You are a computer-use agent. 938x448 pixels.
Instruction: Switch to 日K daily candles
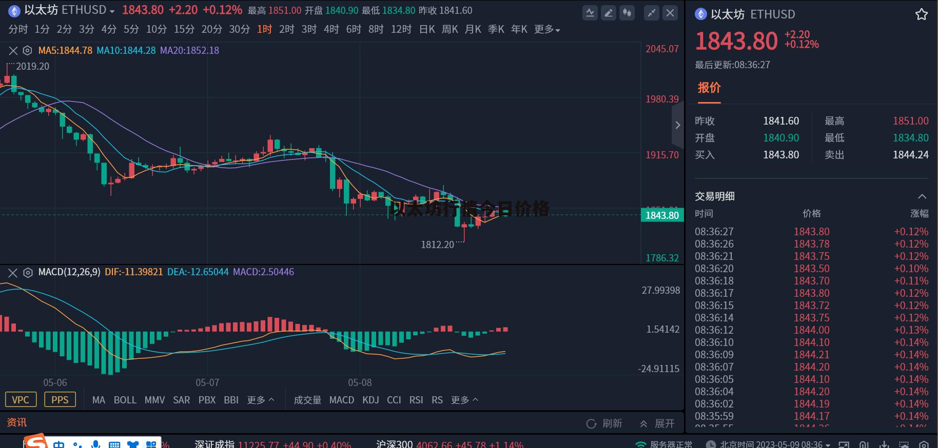pyautogui.click(x=427, y=29)
